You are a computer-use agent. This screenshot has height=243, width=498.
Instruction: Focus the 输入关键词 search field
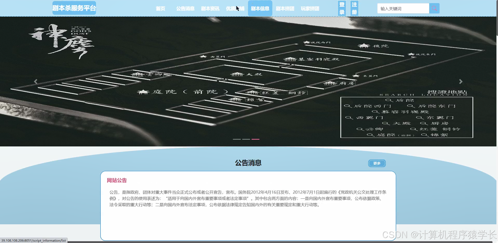pyautogui.click(x=403, y=9)
